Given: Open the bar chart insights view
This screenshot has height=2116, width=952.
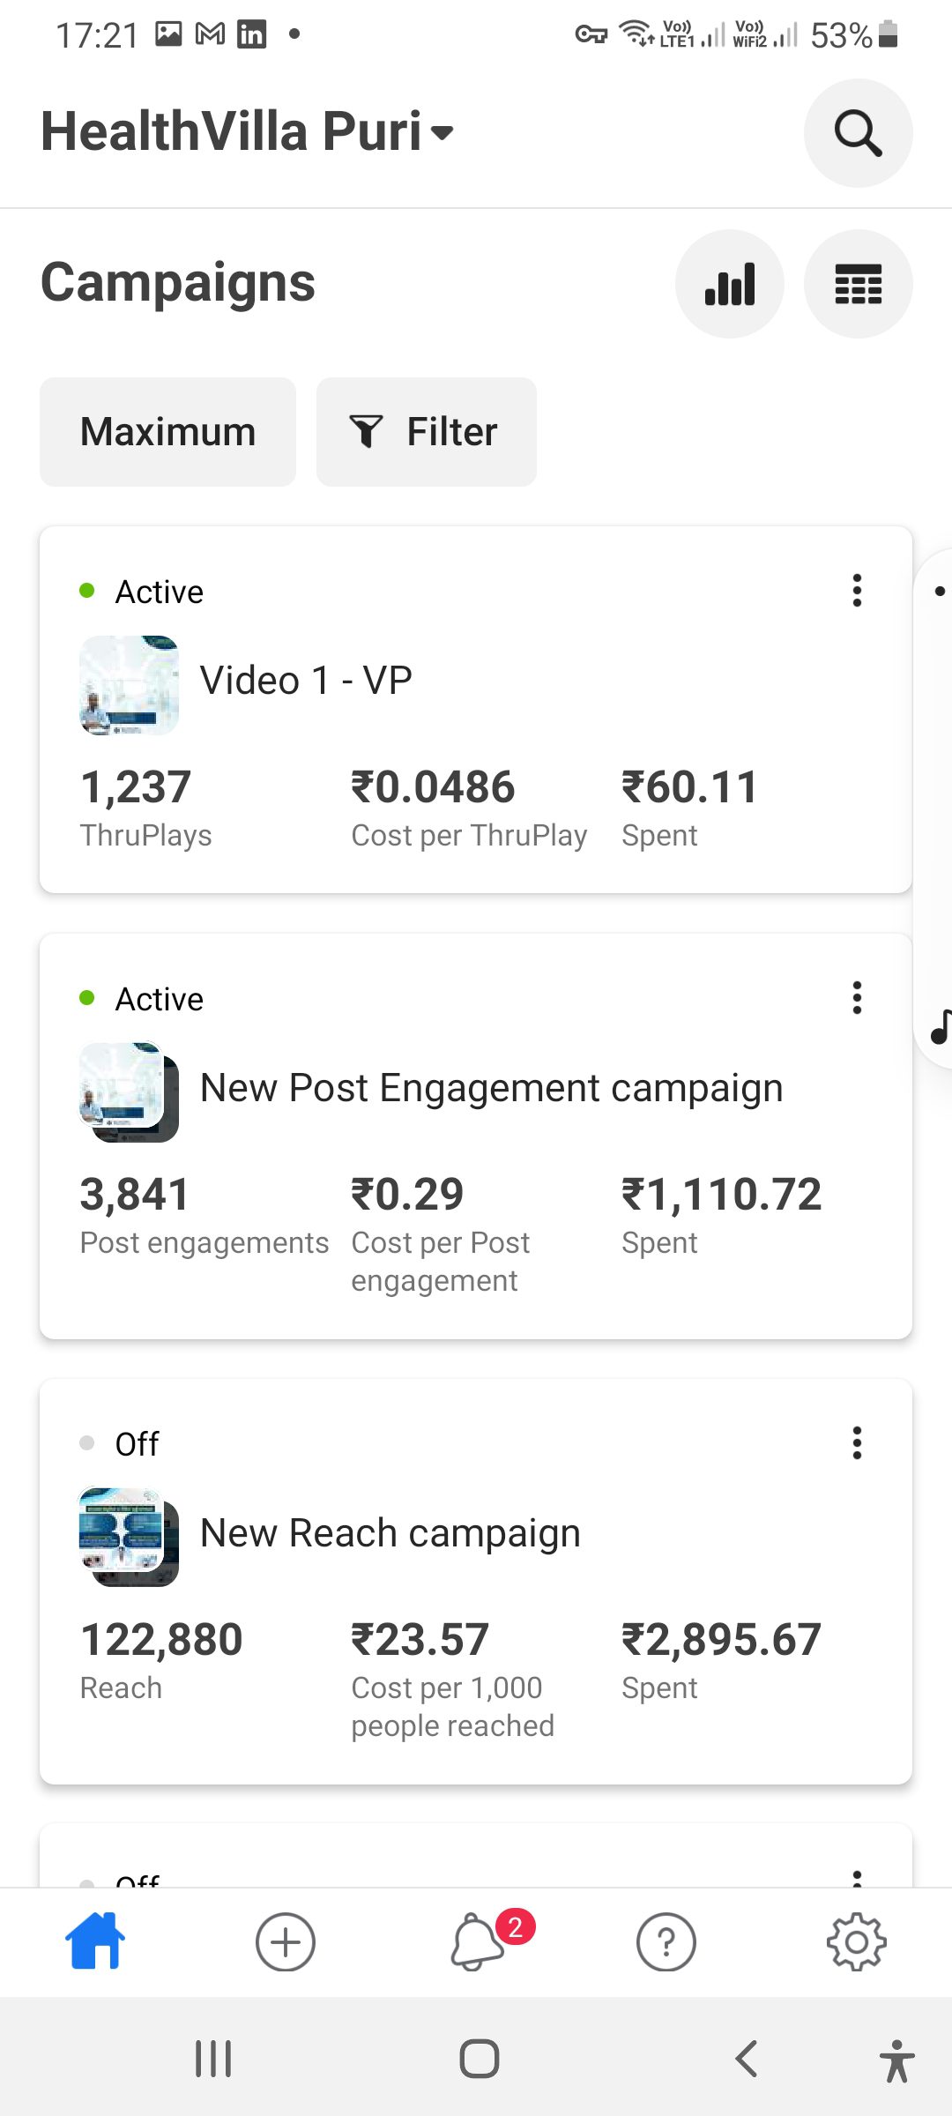Looking at the screenshot, I should [729, 284].
